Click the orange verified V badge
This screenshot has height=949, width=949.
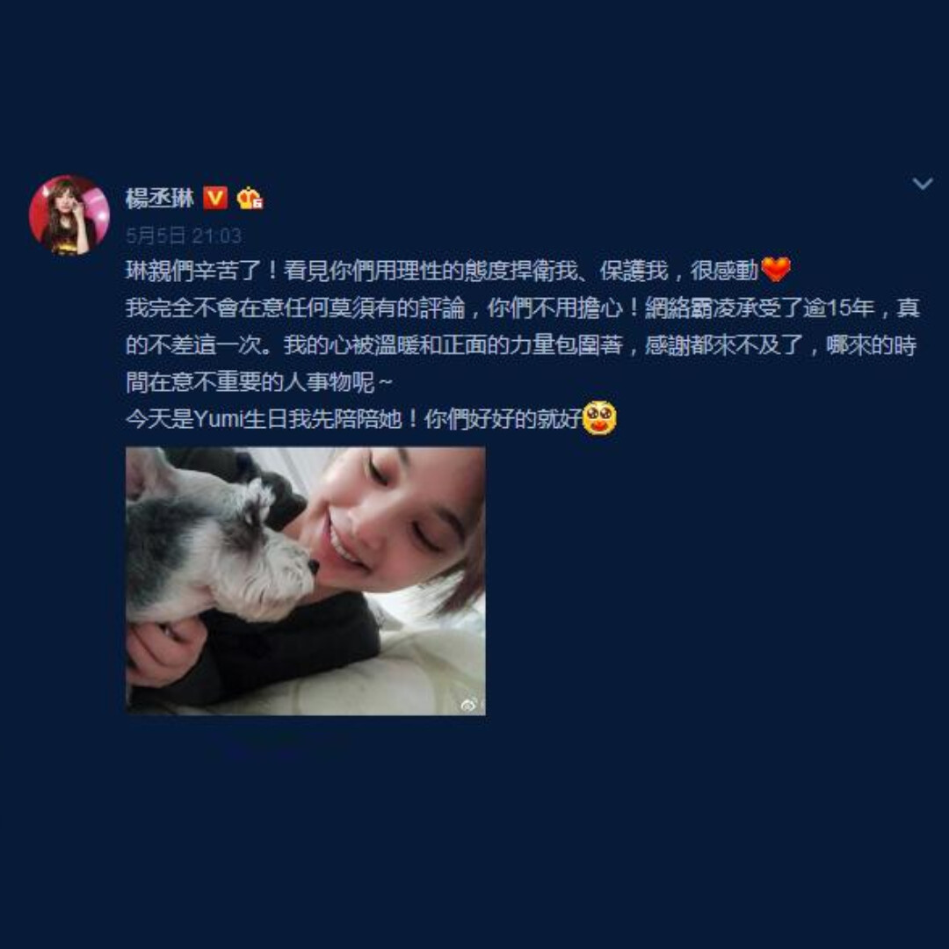click(x=215, y=198)
